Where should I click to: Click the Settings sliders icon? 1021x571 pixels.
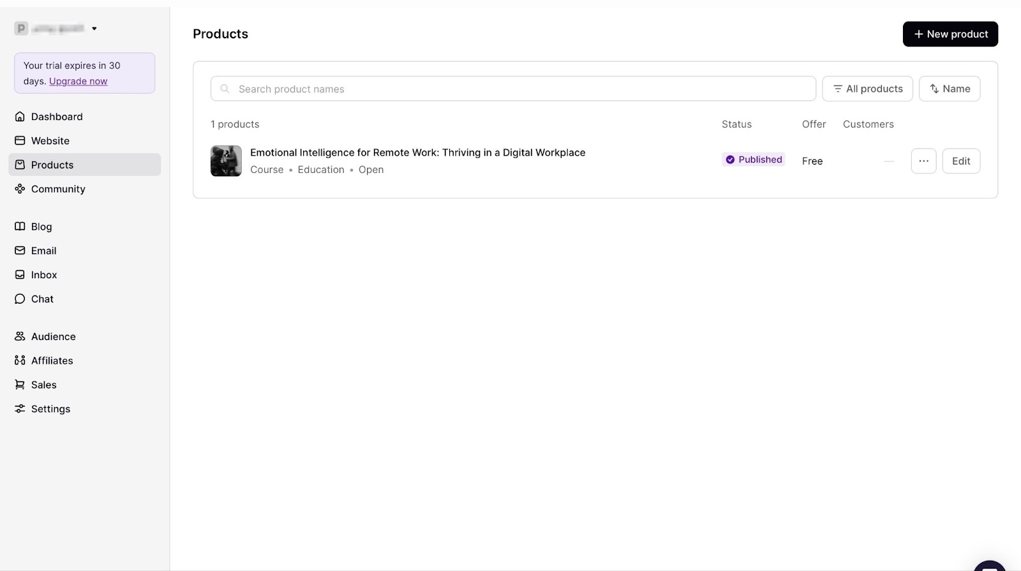point(20,409)
